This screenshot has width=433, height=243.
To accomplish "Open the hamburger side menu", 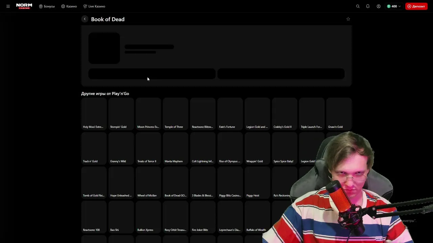I will tap(8, 6).
